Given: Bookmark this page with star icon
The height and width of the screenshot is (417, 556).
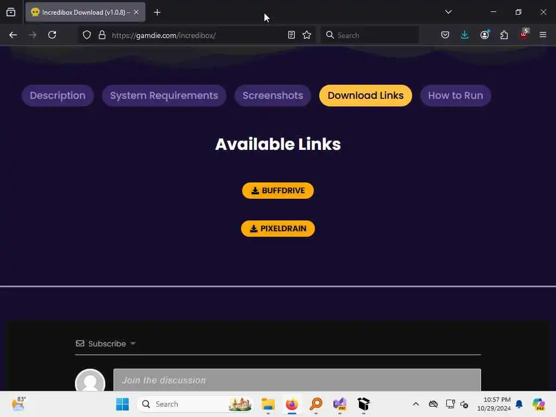Looking at the screenshot, I should [x=307, y=35].
